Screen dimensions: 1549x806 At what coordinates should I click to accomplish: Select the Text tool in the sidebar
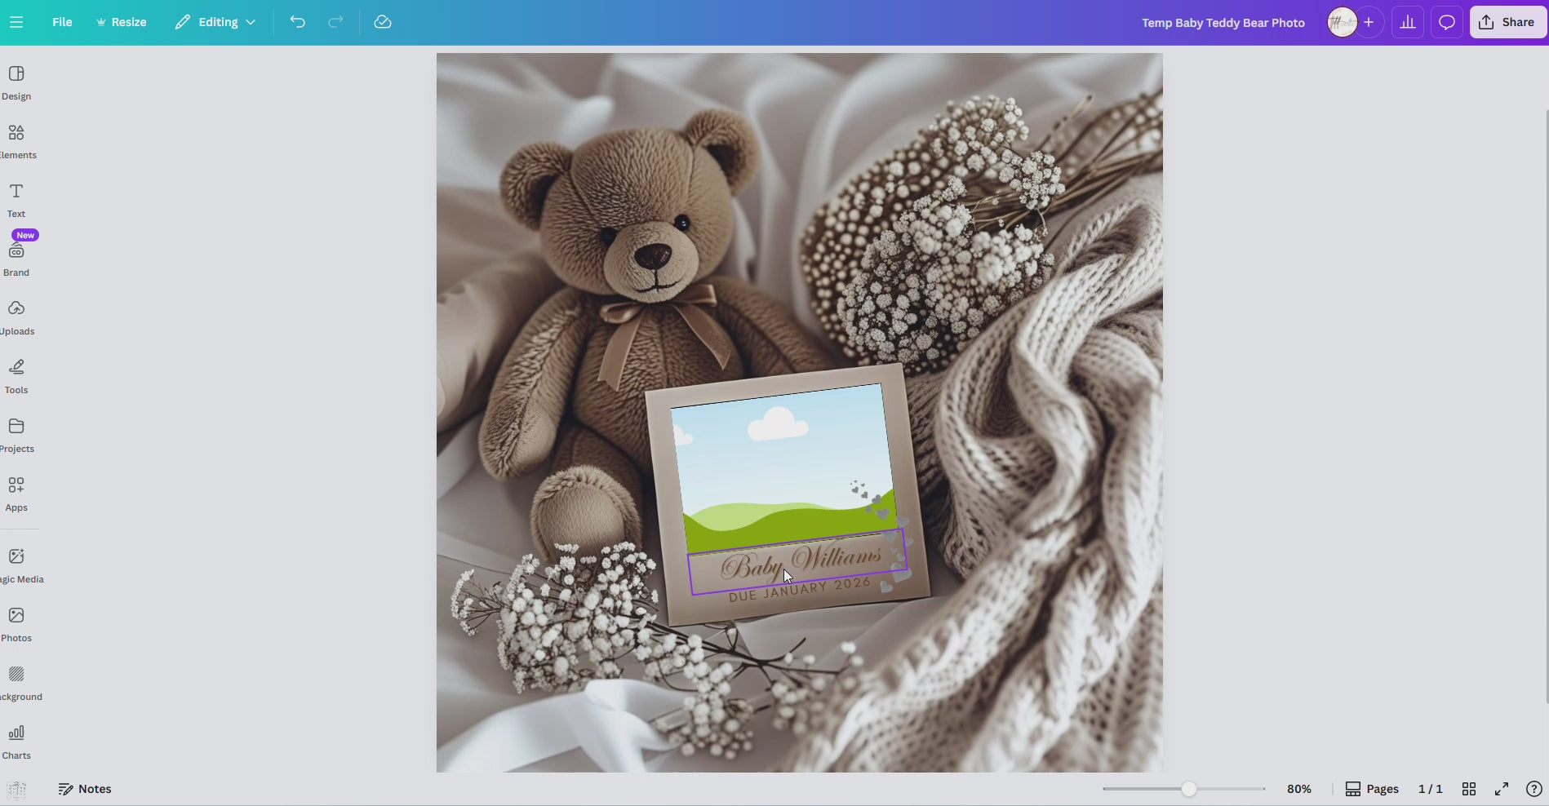pos(16,199)
